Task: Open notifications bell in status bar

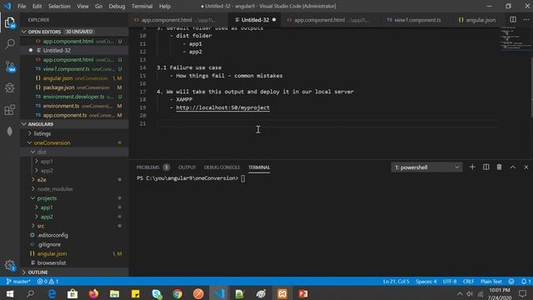Action: point(526,282)
